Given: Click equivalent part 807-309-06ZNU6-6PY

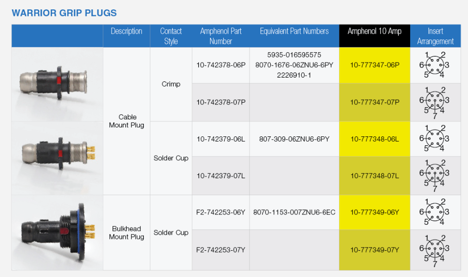Looking at the screenshot, I should 294,139.
